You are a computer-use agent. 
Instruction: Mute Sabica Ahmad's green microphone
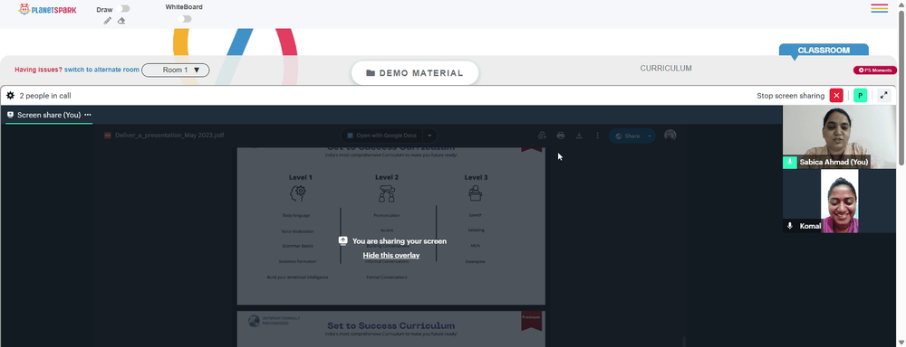pos(790,163)
